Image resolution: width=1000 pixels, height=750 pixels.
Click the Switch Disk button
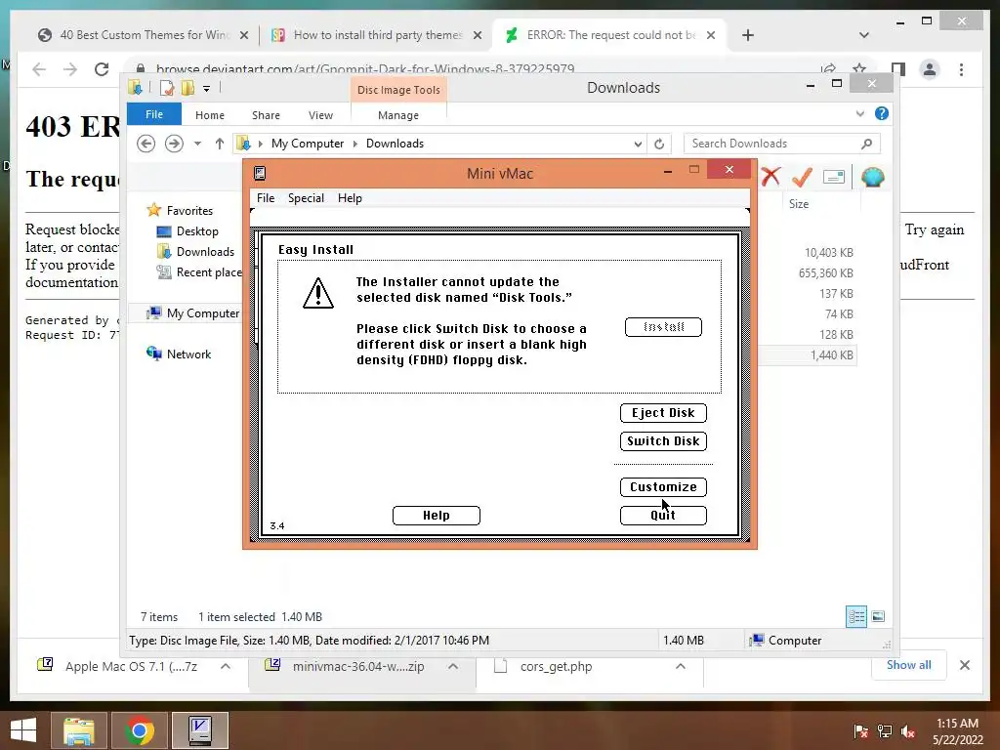[663, 440]
